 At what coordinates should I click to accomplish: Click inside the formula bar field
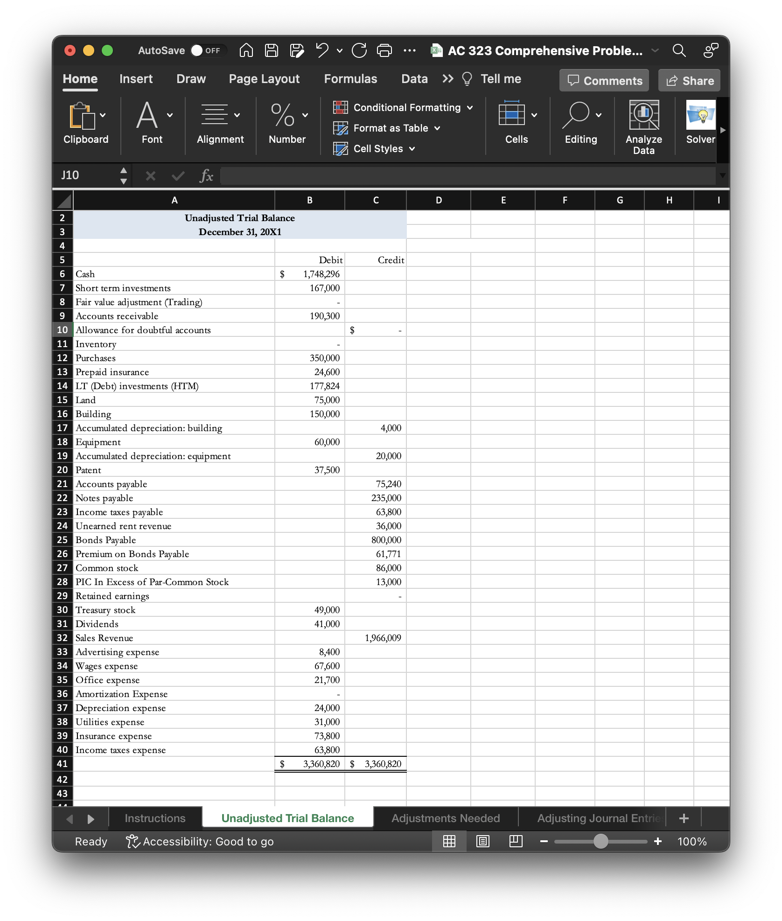pos(468,176)
